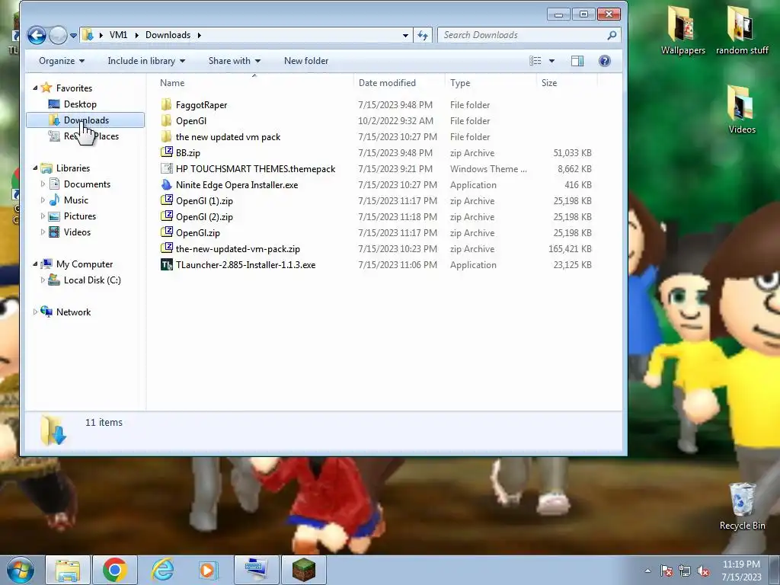Select the OpenGl (2).zip icon

(167, 216)
